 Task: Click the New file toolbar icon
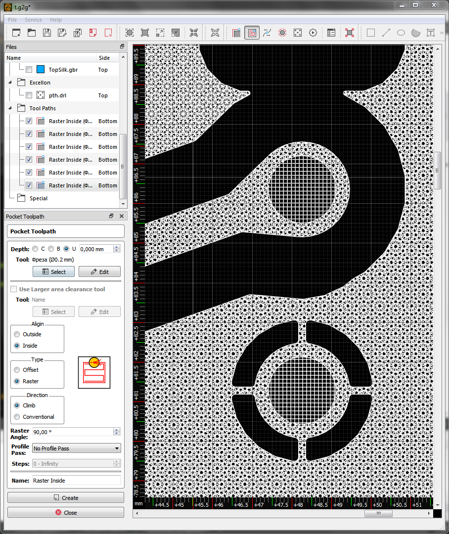click(16, 33)
